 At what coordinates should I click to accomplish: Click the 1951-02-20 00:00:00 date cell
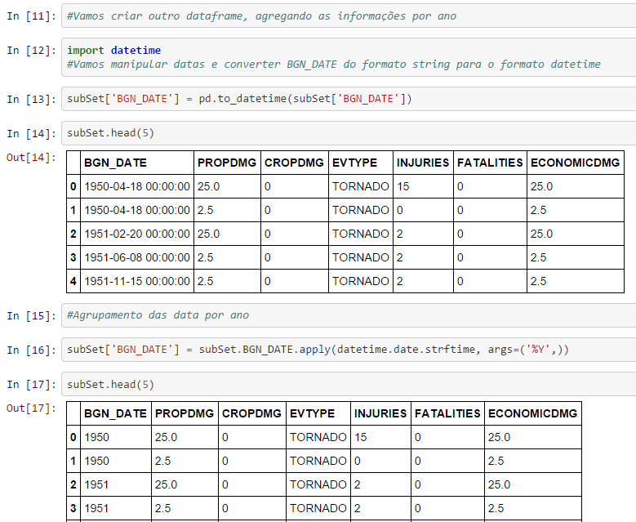pos(137,234)
